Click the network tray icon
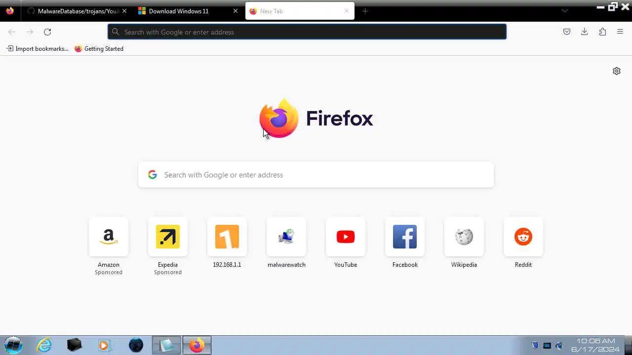Screen dimensions: 632x355 [547, 346]
